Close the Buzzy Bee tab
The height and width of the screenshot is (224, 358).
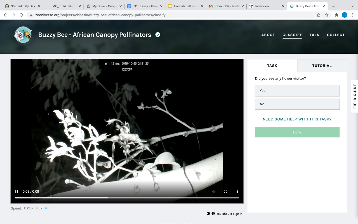[324, 6]
